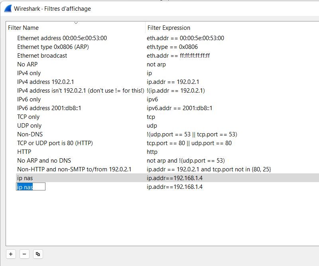Select the No ARP and no DNS filter
This screenshot has height=266, width=319.
pyautogui.click(x=44, y=161)
